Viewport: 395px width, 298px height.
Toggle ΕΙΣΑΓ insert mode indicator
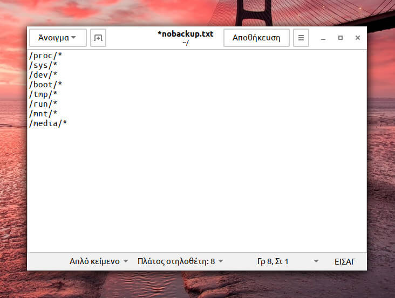point(345,261)
